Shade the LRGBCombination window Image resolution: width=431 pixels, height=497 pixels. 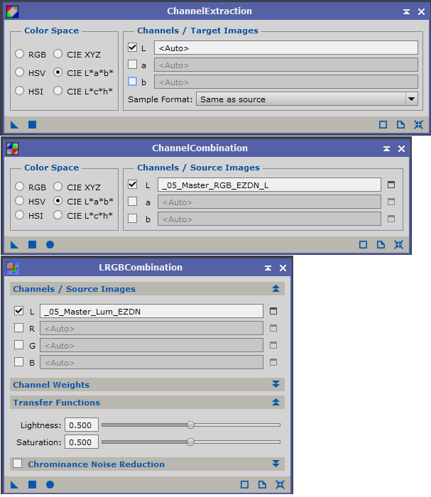(268, 268)
